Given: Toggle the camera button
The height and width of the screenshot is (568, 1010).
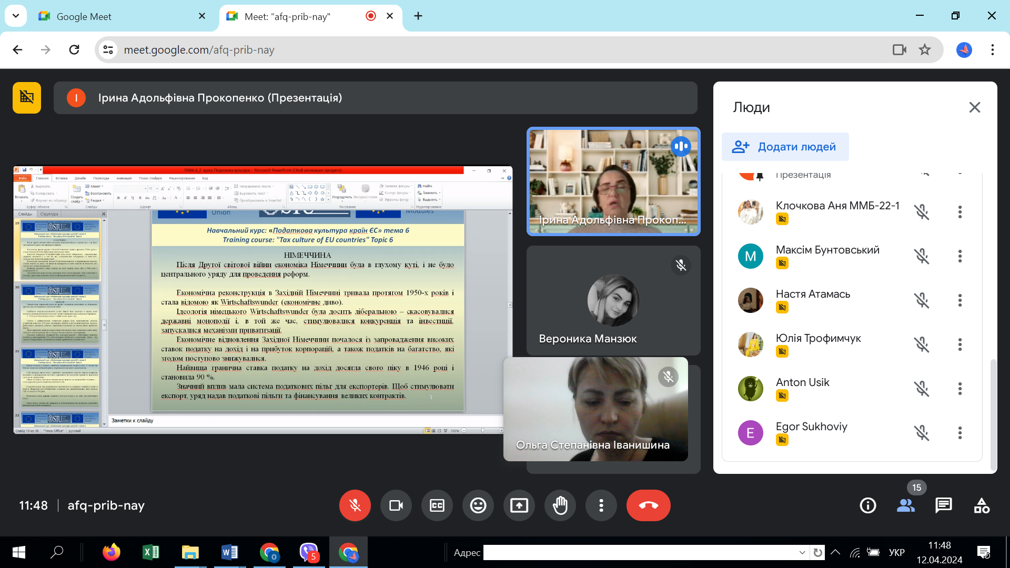Looking at the screenshot, I should point(396,505).
